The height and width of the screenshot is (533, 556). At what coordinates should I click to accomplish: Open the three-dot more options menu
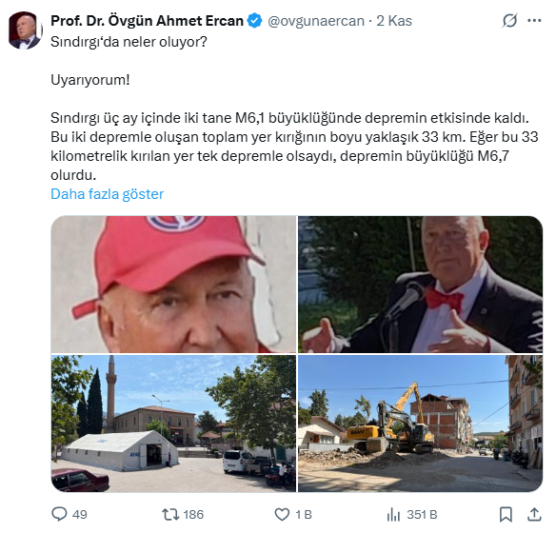pyautogui.click(x=534, y=21)
